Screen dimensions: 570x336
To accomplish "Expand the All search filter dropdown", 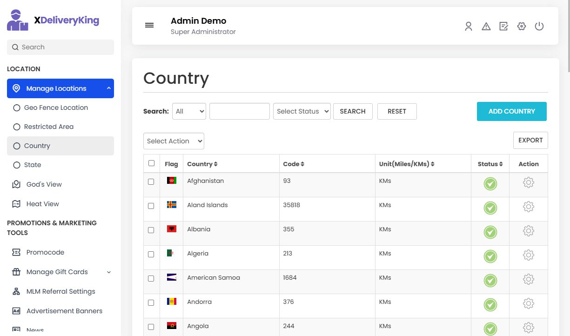I will pos(189,111).
